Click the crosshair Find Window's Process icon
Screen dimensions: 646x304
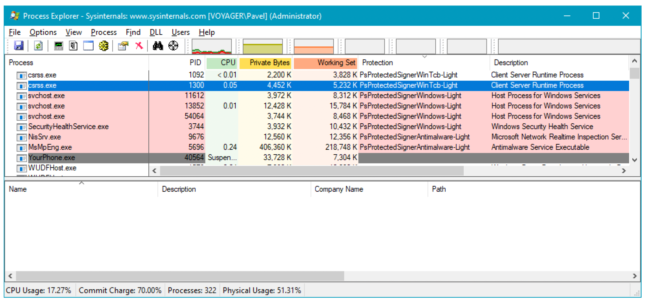(173, 46)
